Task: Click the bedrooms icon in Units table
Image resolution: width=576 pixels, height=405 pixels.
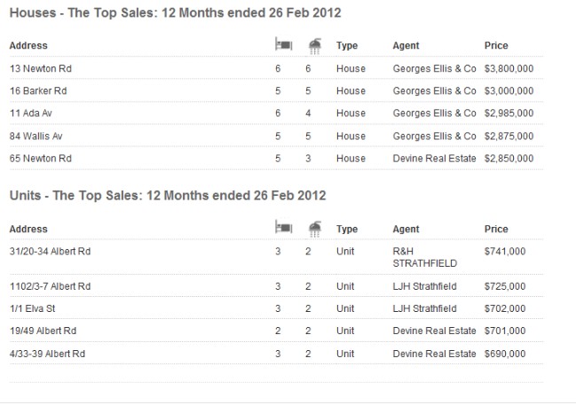Action: pyautogui.click(x=284, y=227)
